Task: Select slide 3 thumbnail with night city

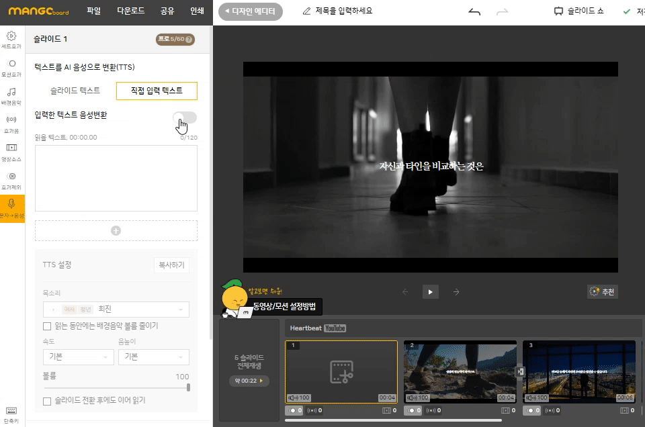Action: pos(579,371)
